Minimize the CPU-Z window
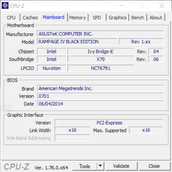172x172 pixels. [122, 6]
